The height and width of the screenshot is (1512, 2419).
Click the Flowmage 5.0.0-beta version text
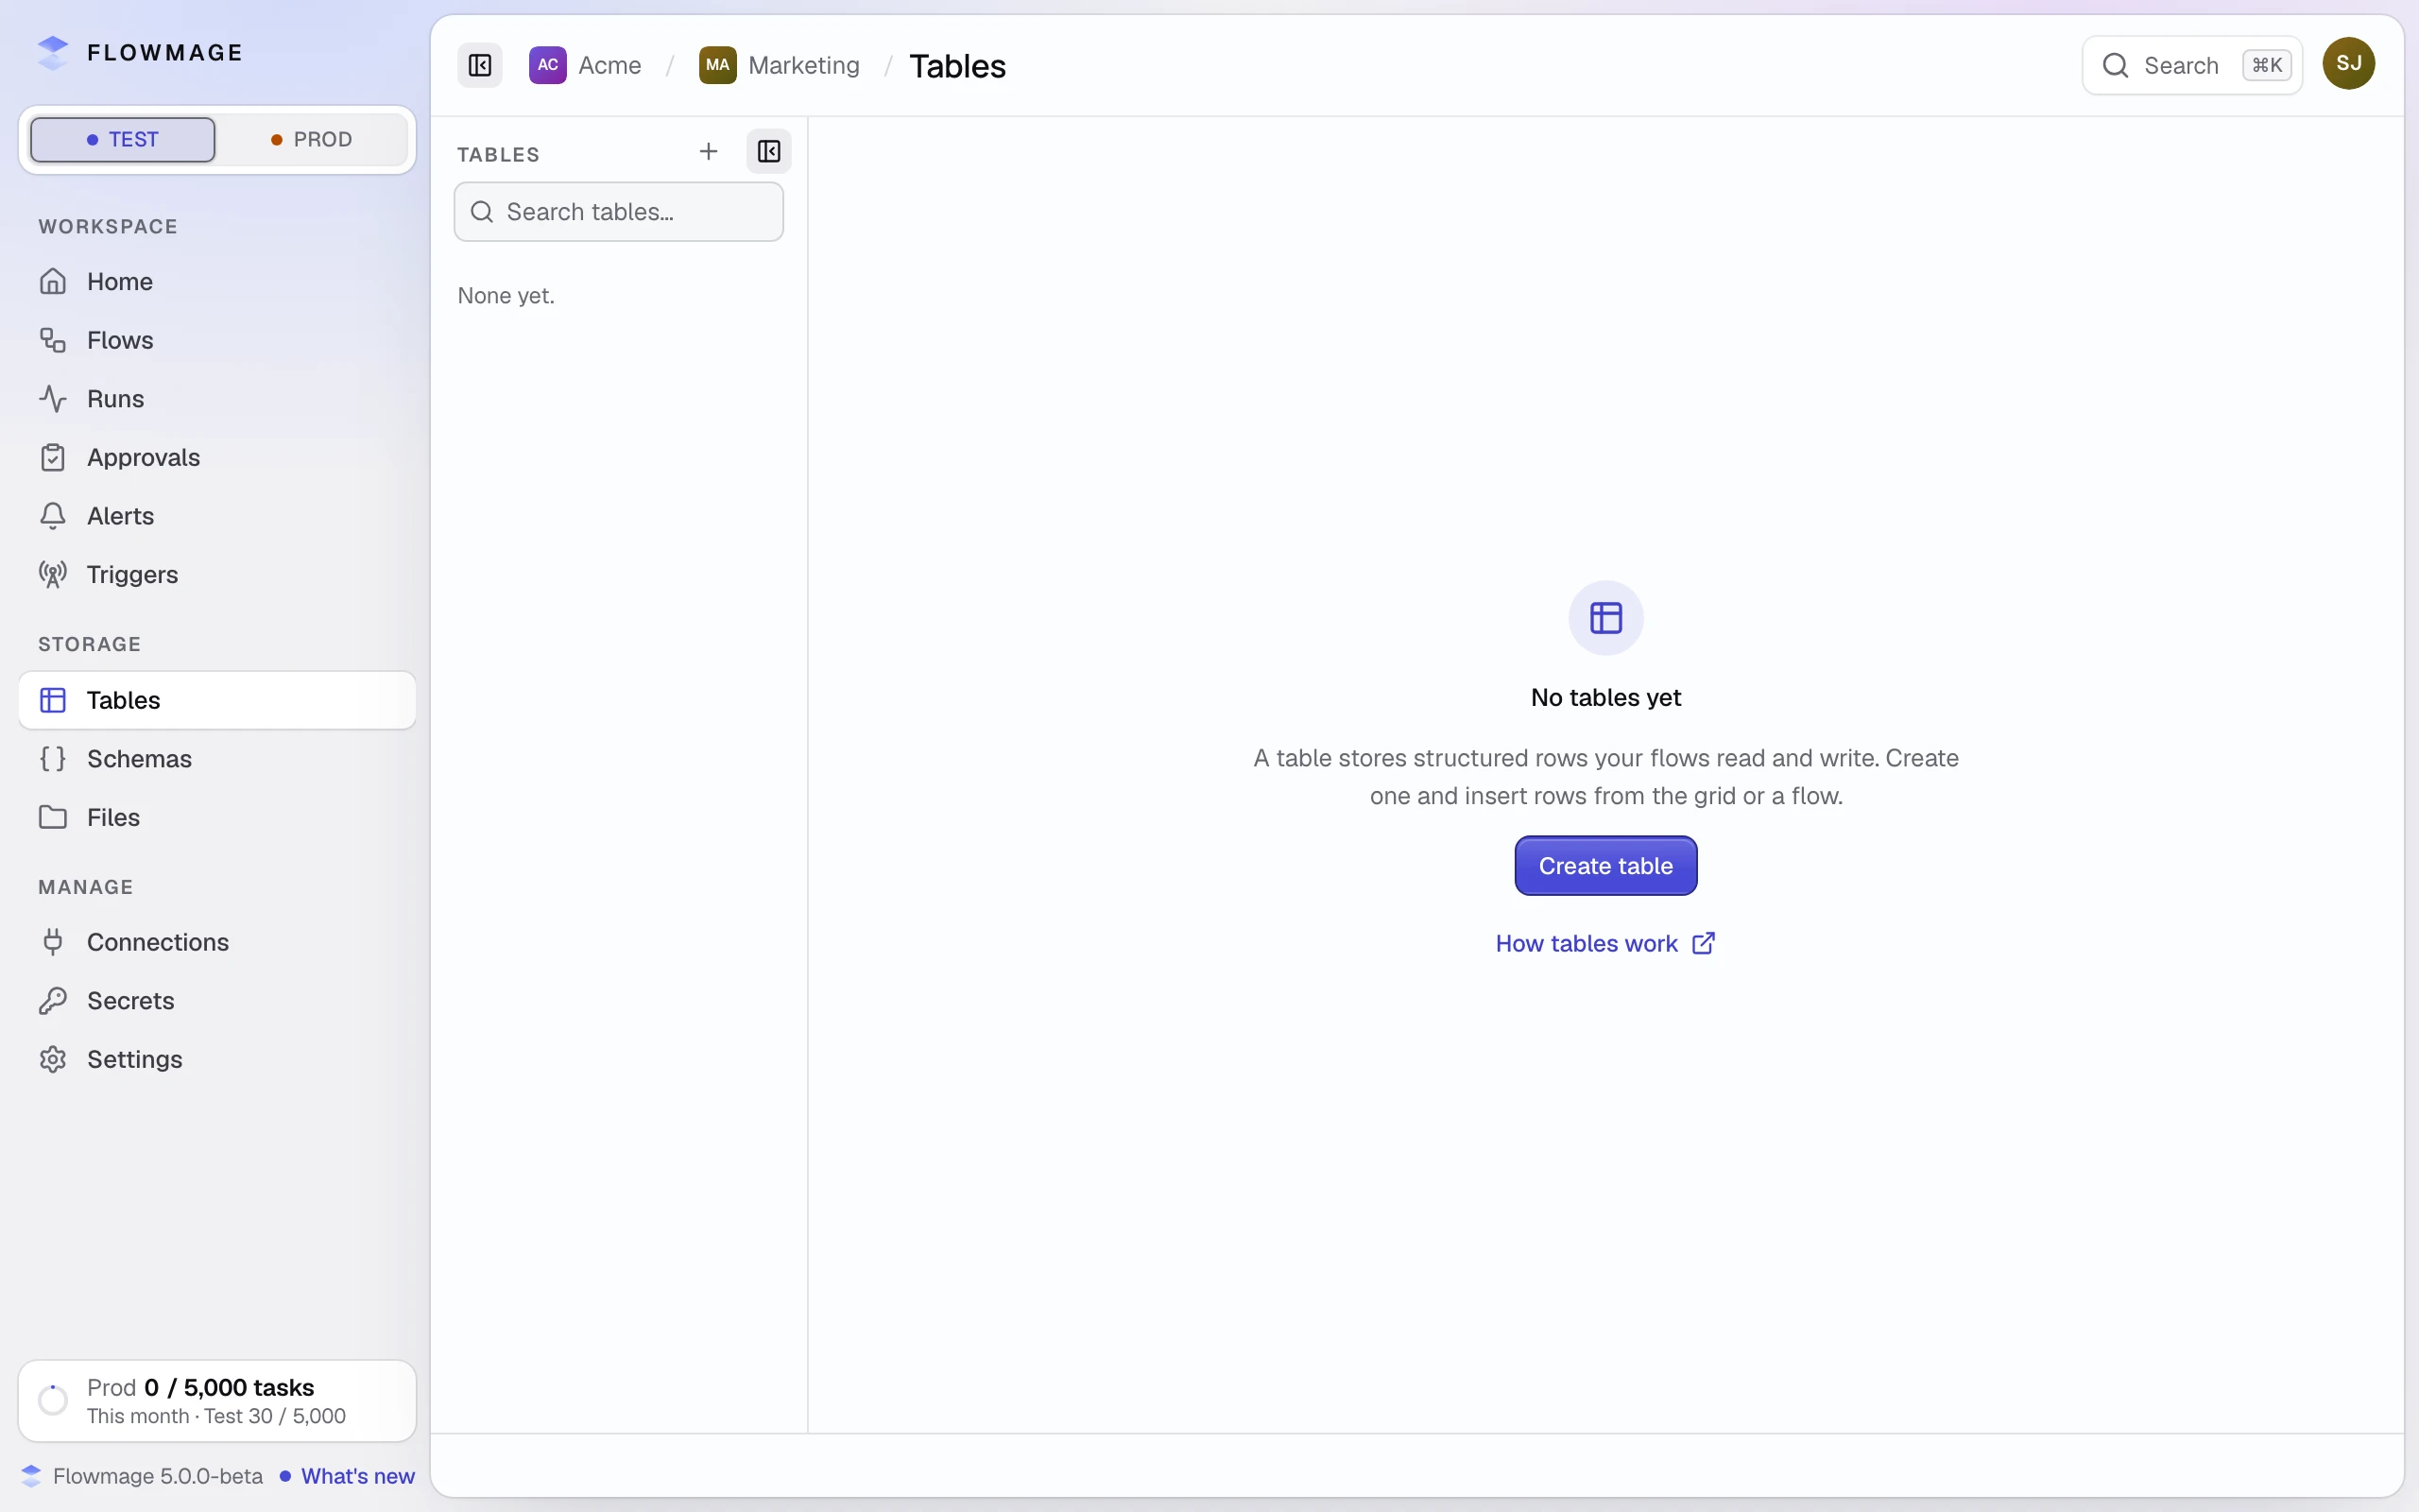coord(158,1476)
